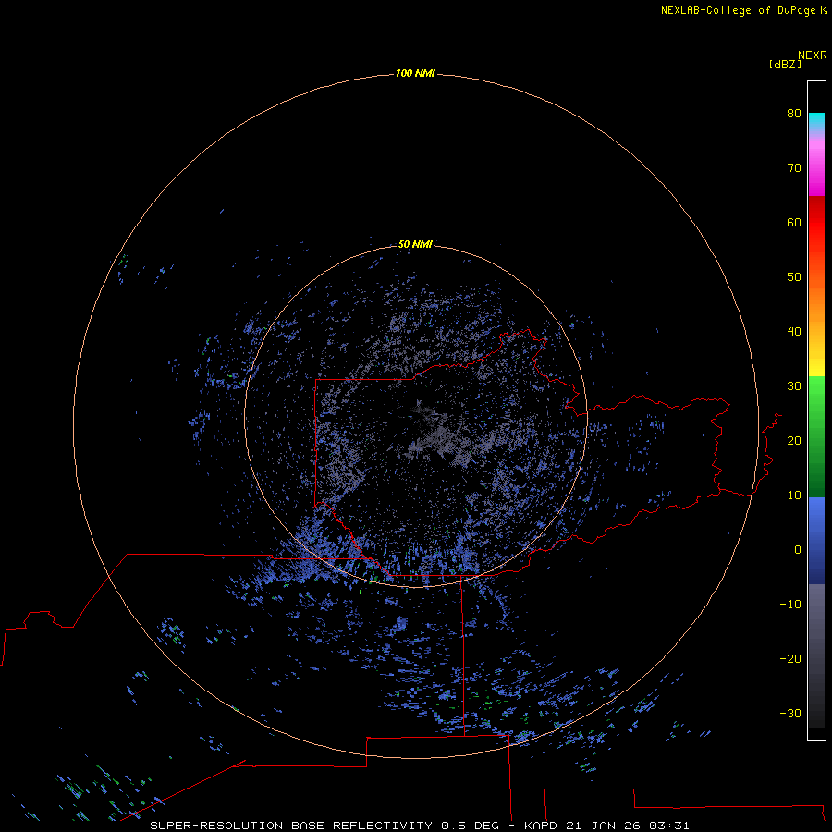Click the -30 value on dBZ scale
The width and height of the screenshot is (832, 832).
pos(790,714)
